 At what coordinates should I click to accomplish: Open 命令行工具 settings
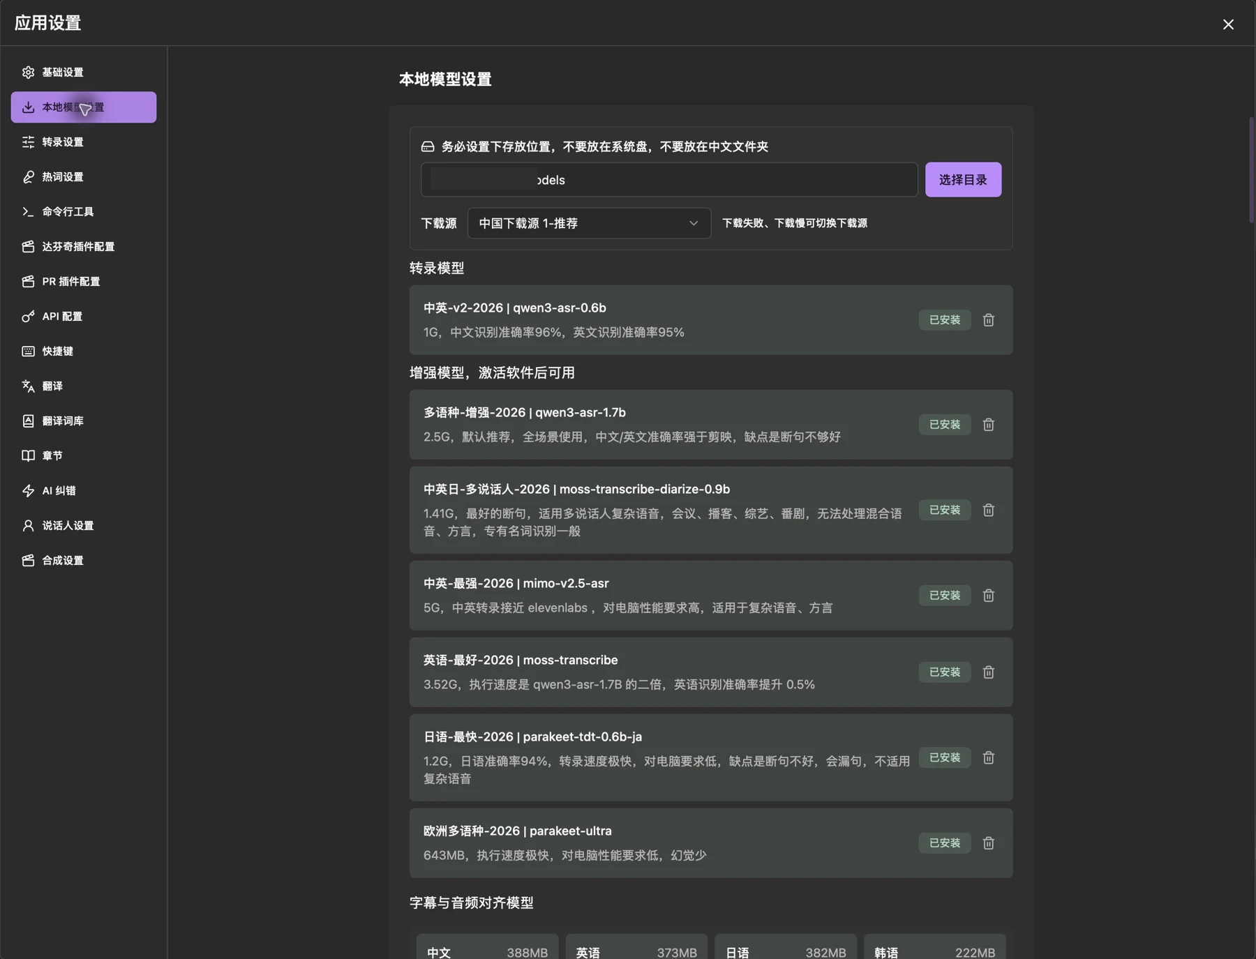84,212
